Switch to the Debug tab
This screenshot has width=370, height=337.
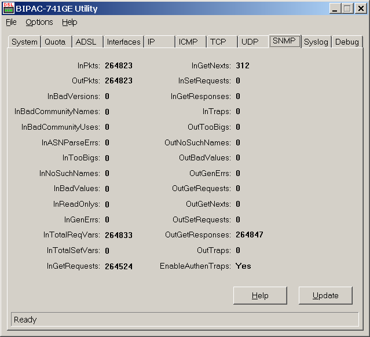(x=347, y=42)
